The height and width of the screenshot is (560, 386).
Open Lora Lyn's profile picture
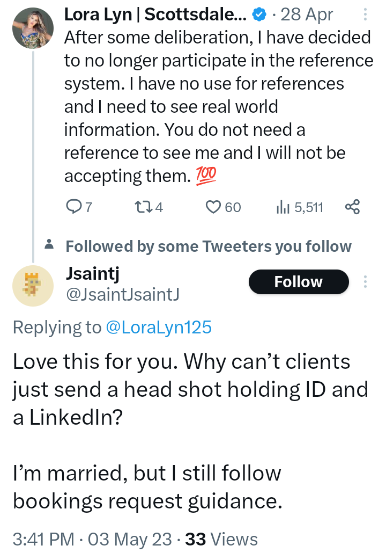click(x=33, y=28)
